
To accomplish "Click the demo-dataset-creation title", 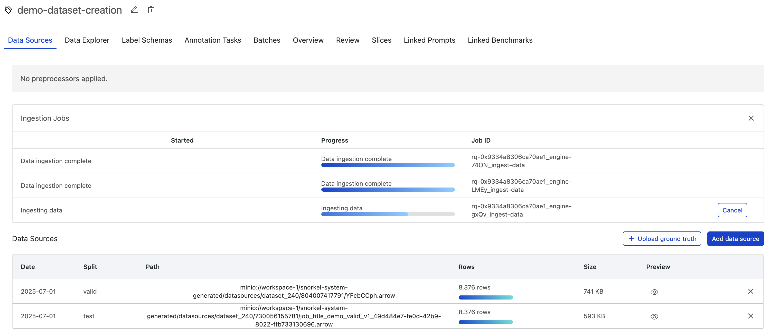I will [x=69, y=10].
